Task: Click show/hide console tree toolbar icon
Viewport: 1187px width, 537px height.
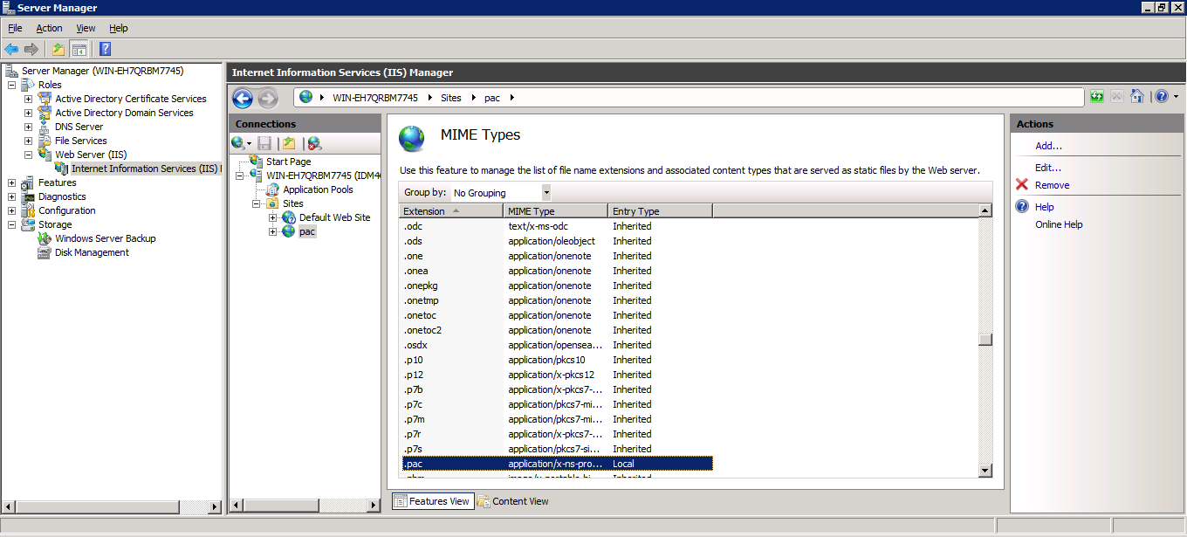Action: point(79,49)
